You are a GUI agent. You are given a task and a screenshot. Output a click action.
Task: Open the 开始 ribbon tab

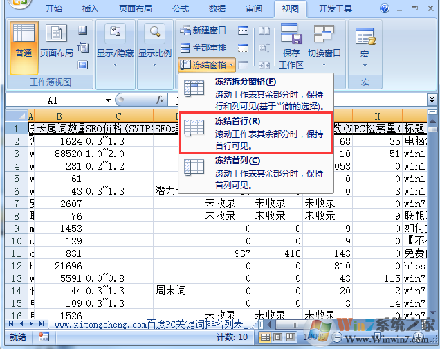point(53,9)
